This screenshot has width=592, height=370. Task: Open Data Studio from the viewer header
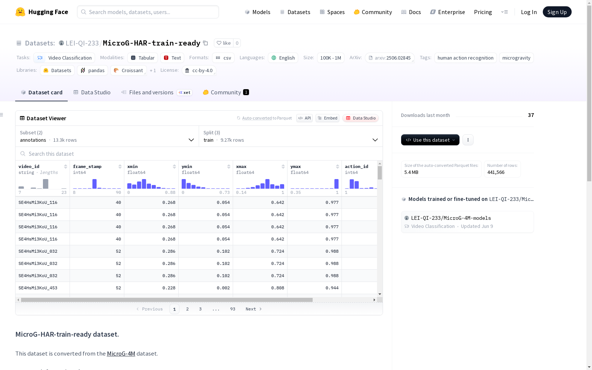pos(361,118)
